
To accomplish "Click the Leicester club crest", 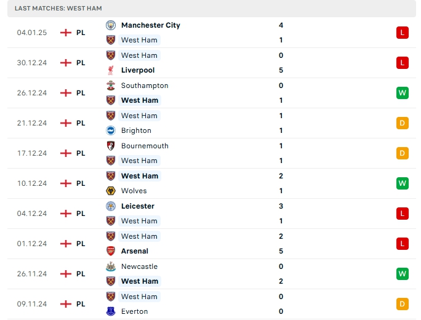I will pos(111,206).
